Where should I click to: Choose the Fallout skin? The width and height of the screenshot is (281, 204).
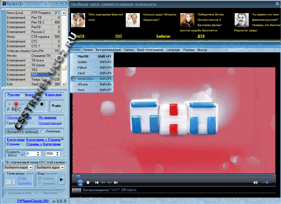(92, 68)
